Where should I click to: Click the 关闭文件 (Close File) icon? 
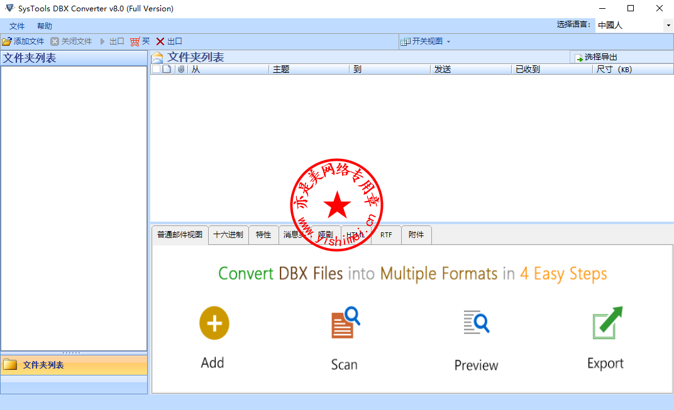[x=55, y=41]
